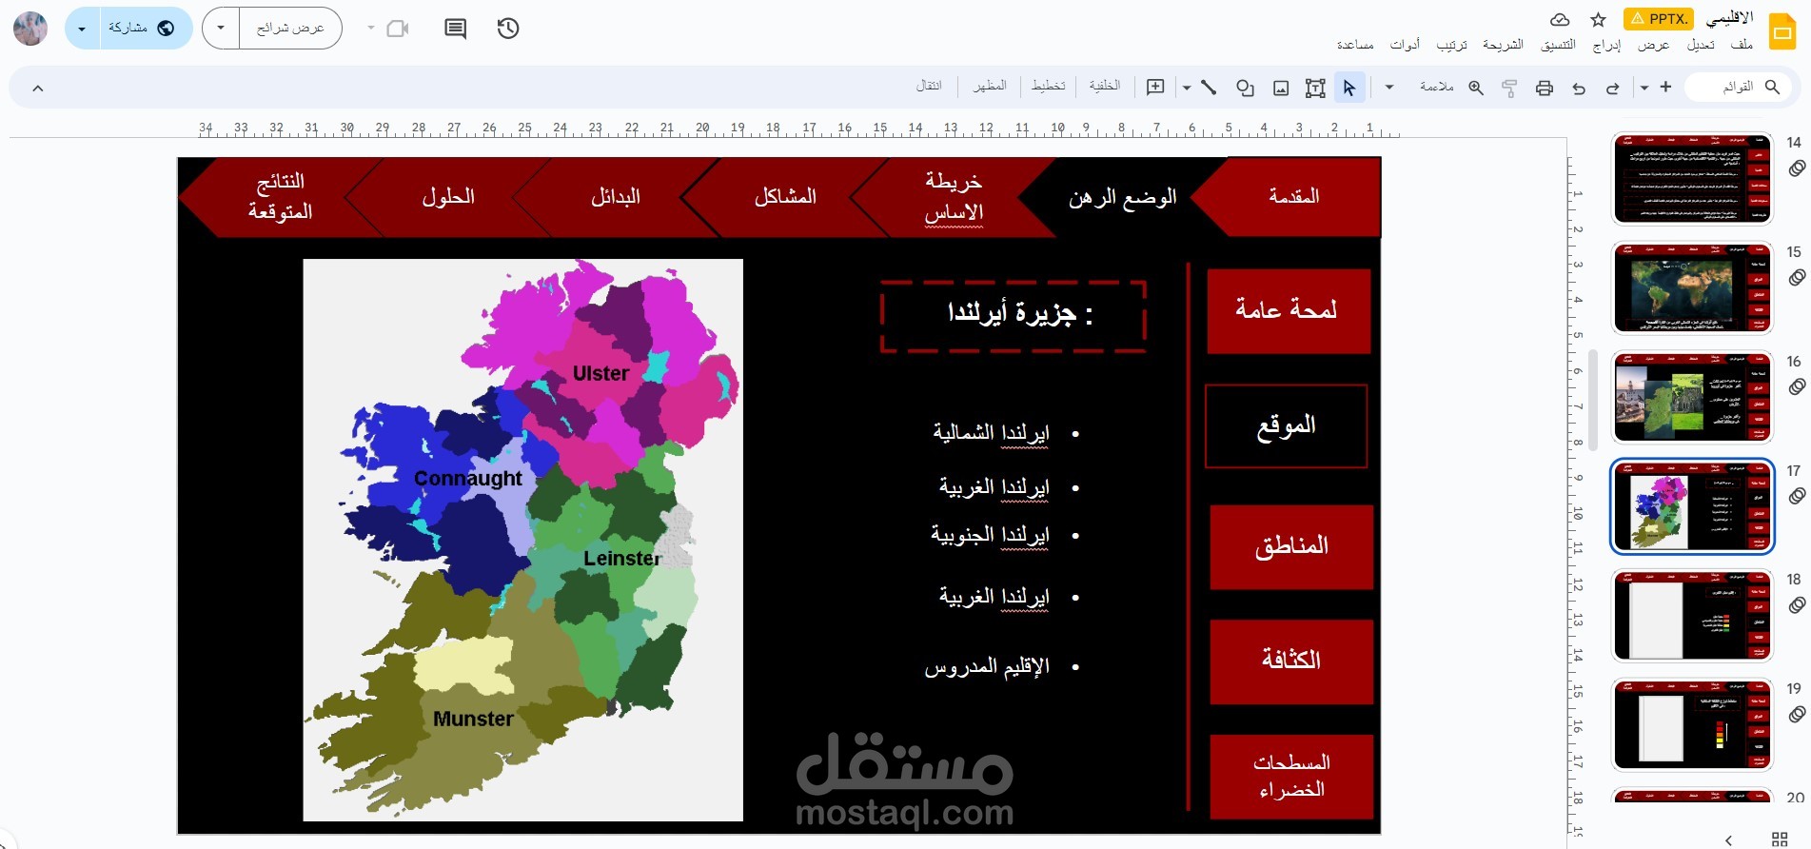This screenshot has width=1811, height=849.
Task: Open the إدراج menu
Action: pos(1607,45)
